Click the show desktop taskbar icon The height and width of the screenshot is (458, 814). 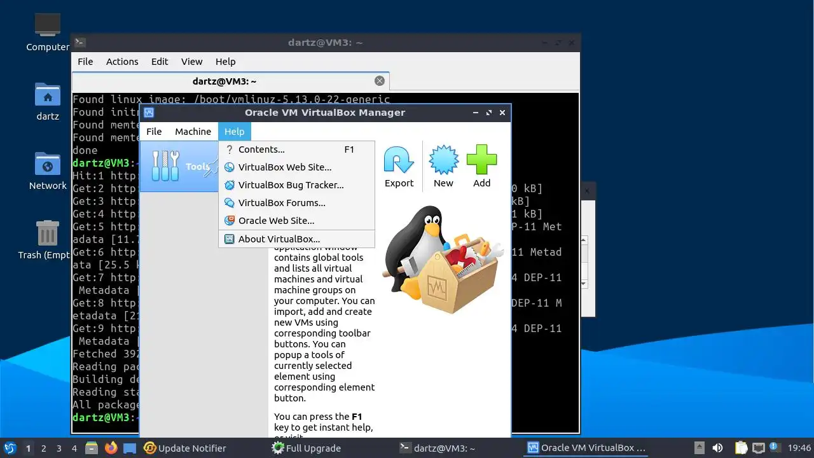coord(130,448)
